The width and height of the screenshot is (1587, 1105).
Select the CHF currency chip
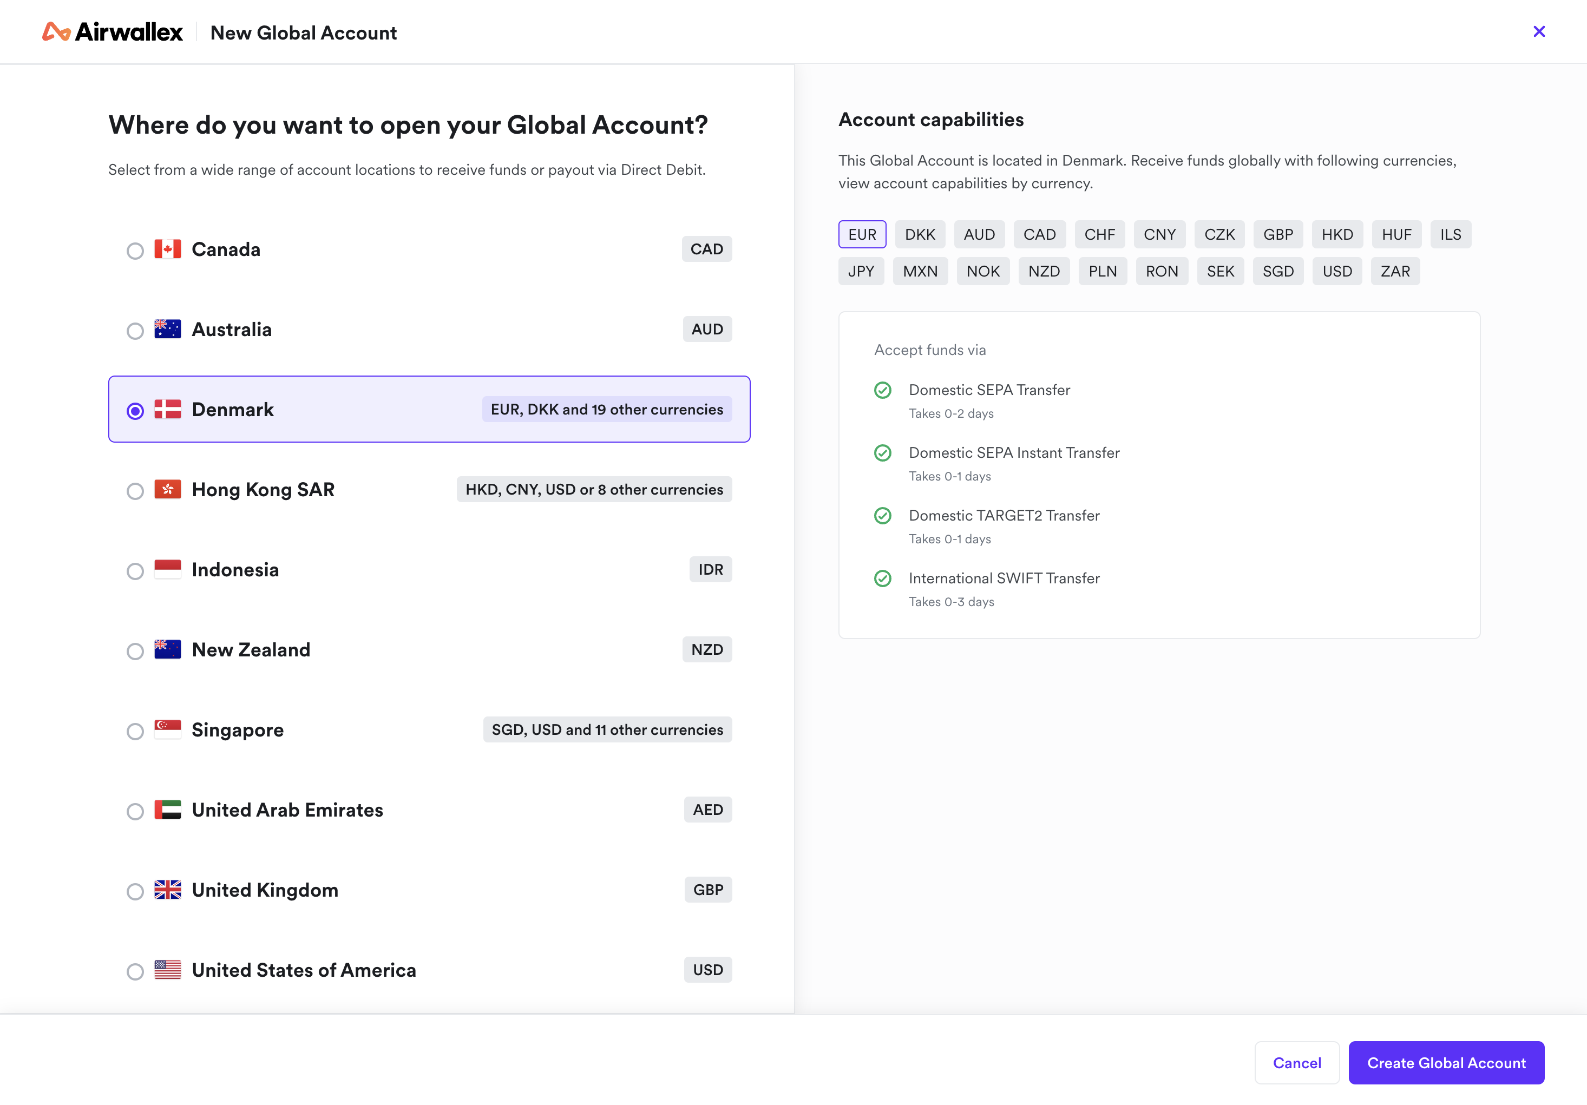(x=1099, y=234)
